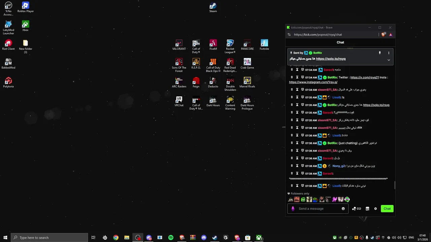Open Brave Rewards triangle icon

[390, 35]
